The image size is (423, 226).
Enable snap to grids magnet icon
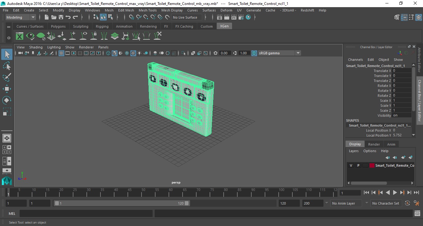click(x=132, y=17)
